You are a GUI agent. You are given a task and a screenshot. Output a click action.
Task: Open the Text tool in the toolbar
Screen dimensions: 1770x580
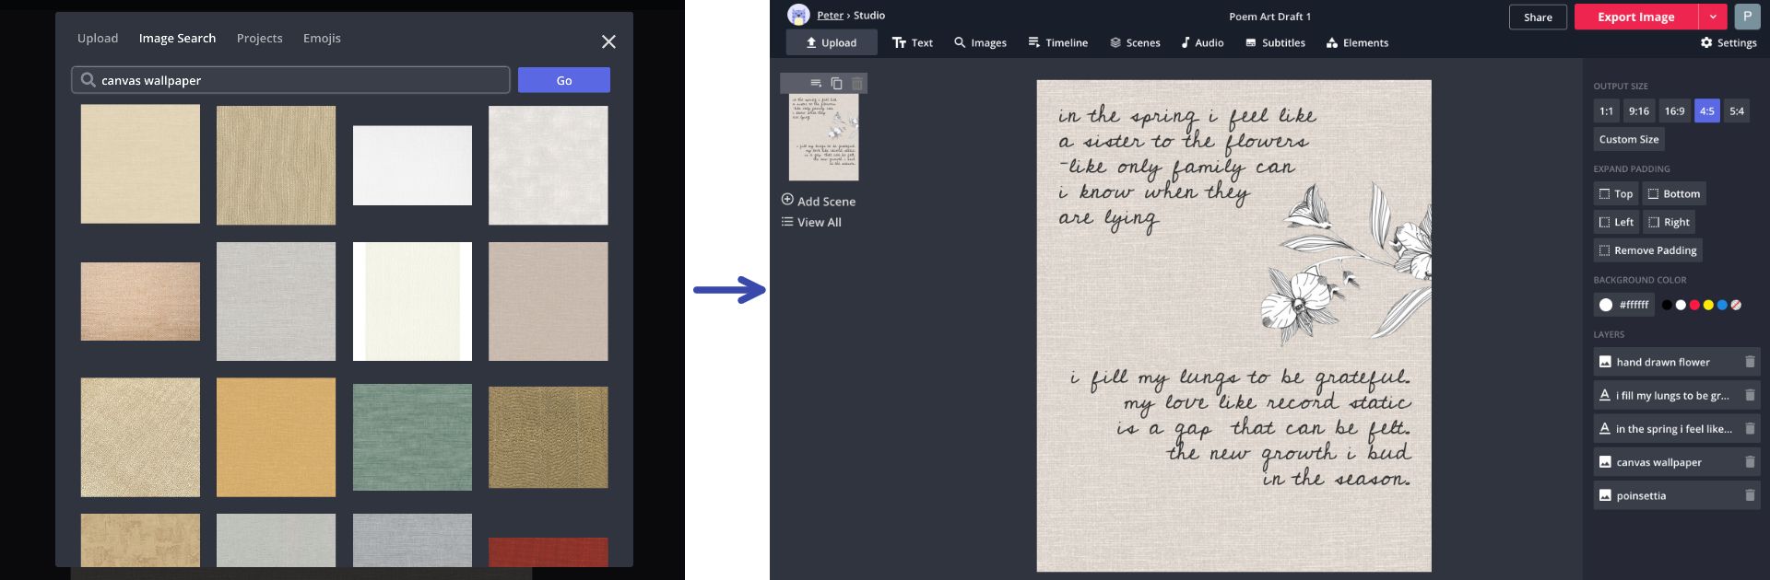click(913, 42)
